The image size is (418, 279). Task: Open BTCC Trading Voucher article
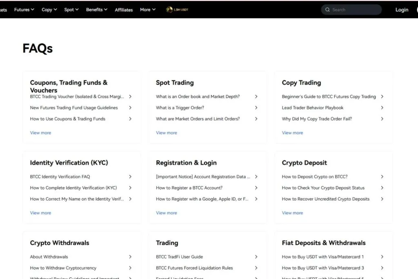coord(77,96)
